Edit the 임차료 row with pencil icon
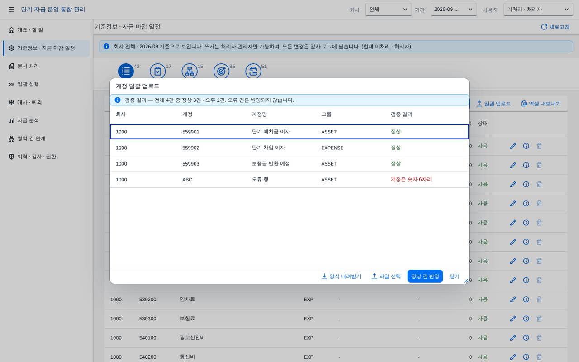The image size is (579, 362). click(513, 300)
